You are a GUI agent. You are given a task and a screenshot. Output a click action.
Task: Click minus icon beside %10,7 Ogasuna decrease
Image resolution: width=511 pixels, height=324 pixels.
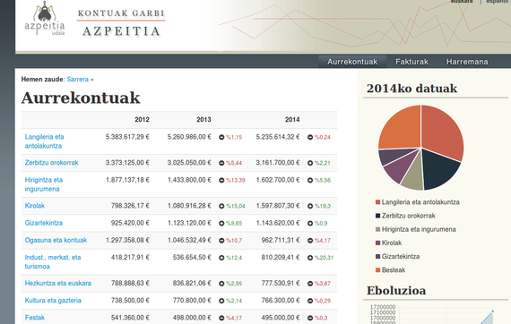tap(221, 241)
